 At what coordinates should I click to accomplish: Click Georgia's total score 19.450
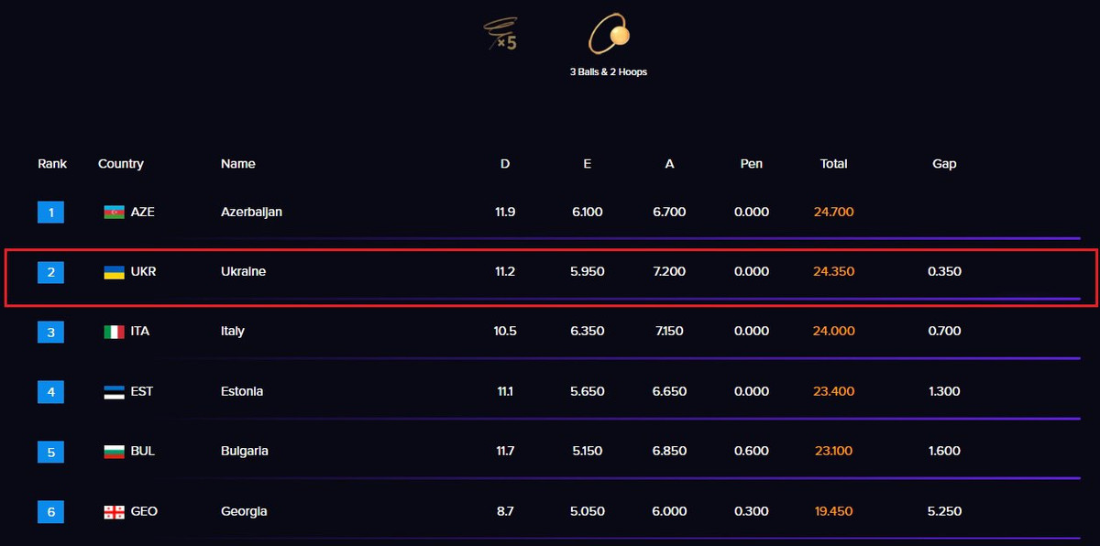(x=833, y=512)
